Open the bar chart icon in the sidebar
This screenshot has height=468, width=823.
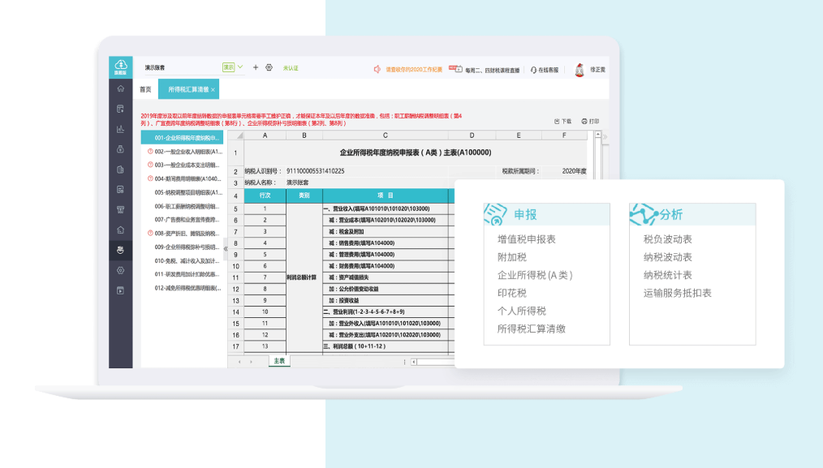[x=120, y=129]
